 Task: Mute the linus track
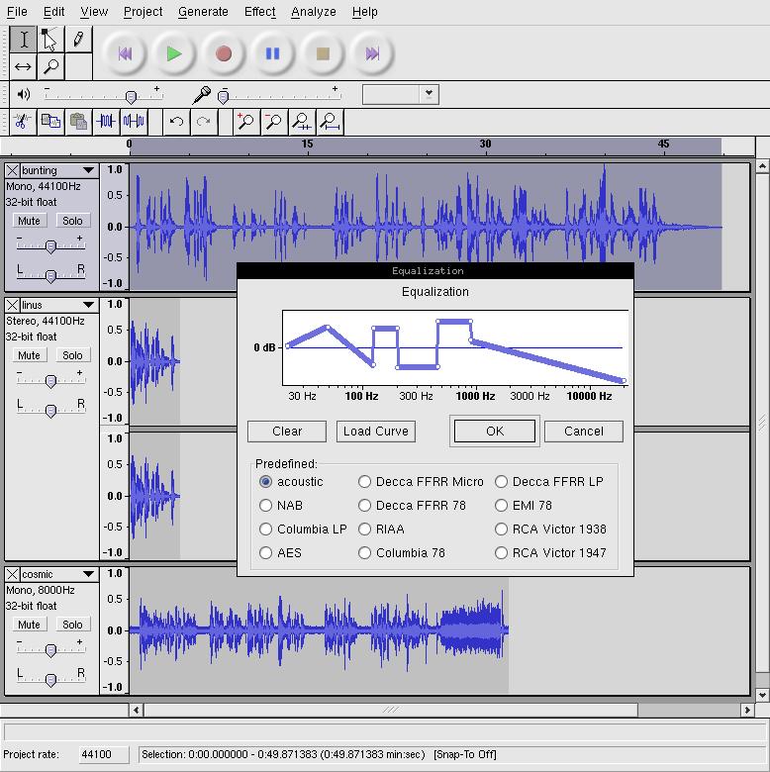coord(29,355)
